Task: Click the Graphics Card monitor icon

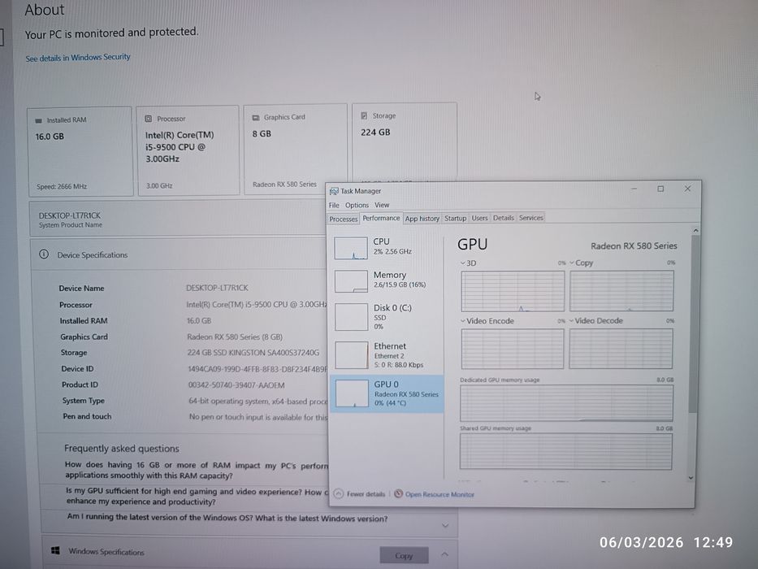Action: pyautogui.click(x=256, y=118)
